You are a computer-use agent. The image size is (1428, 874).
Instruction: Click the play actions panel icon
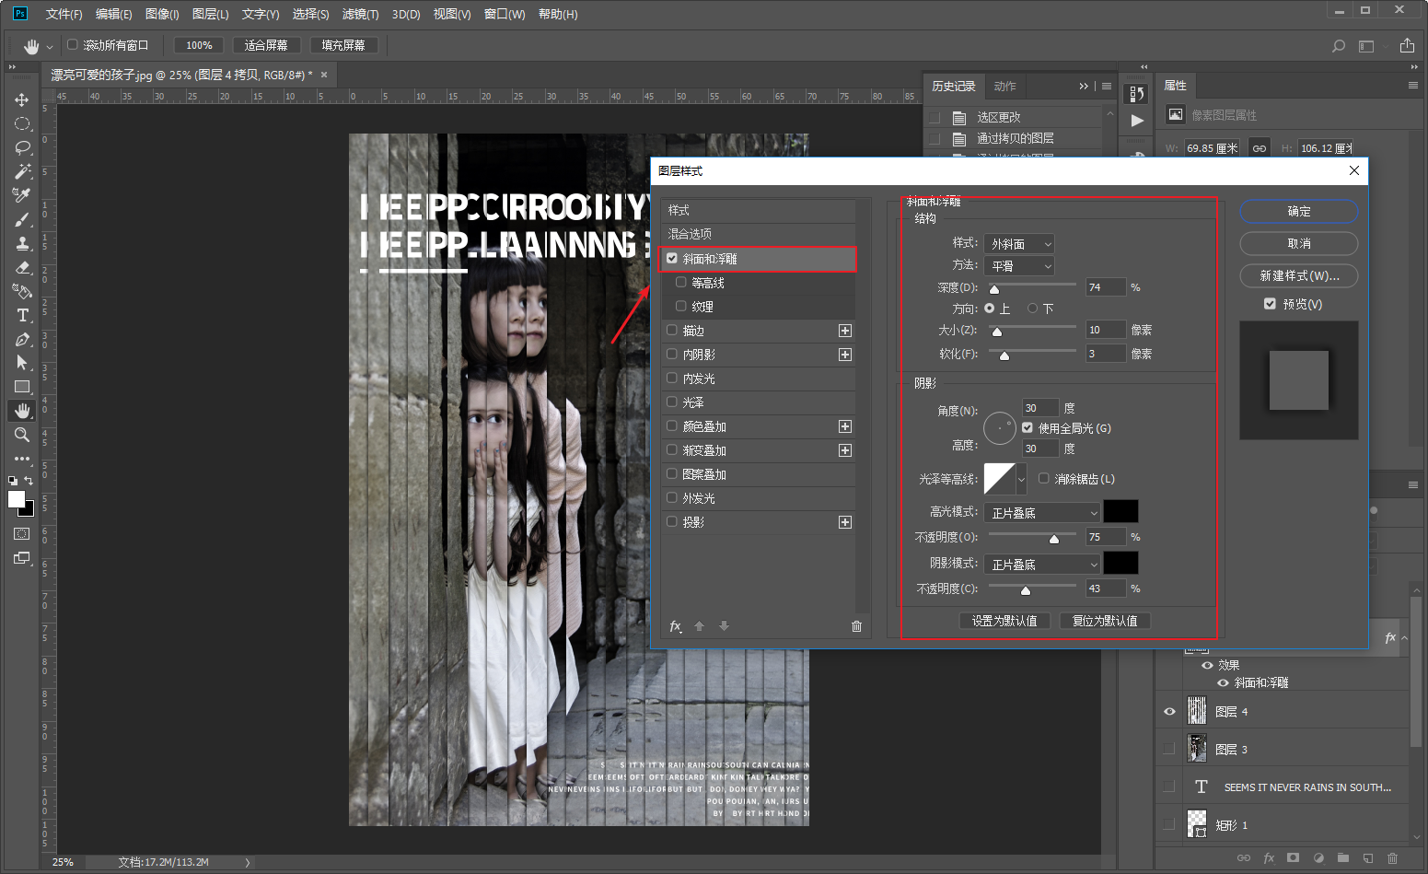point(1137,121)
